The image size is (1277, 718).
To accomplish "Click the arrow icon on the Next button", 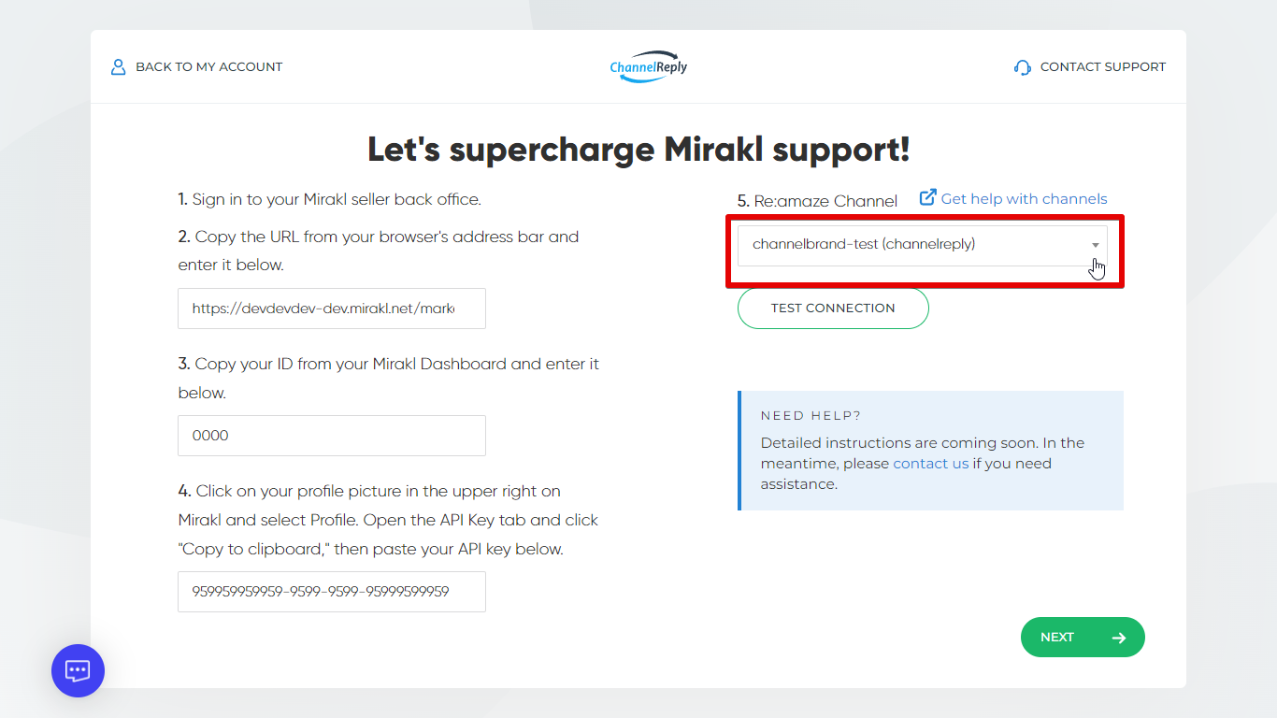I will pos(1119,638).
